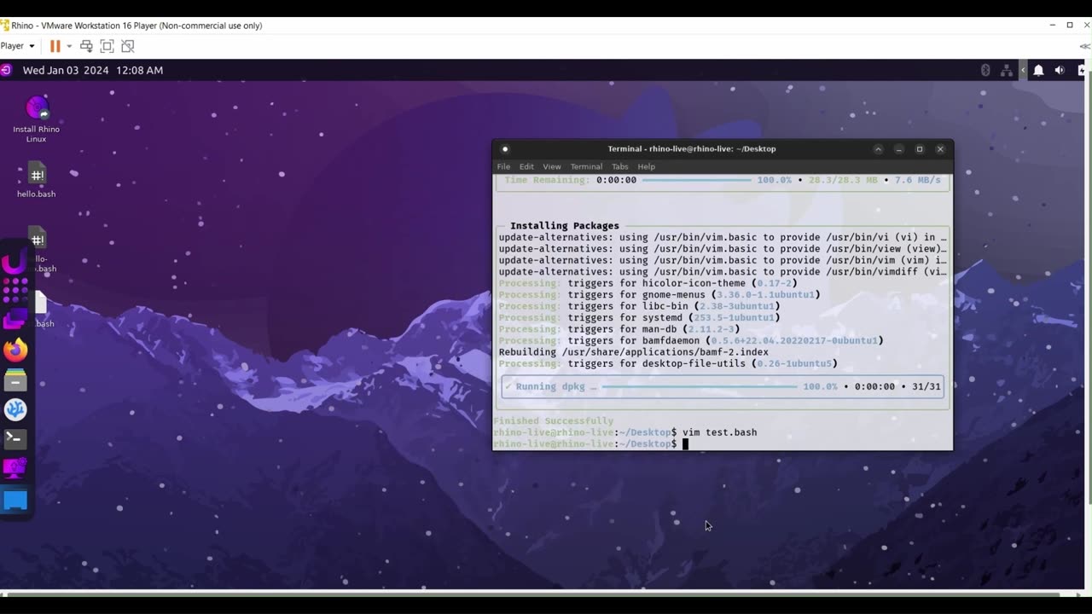Viewport: 1092px width, 614px height.
Task: Click 'triggers for gnome-menus' line
Action: [659, 294]
